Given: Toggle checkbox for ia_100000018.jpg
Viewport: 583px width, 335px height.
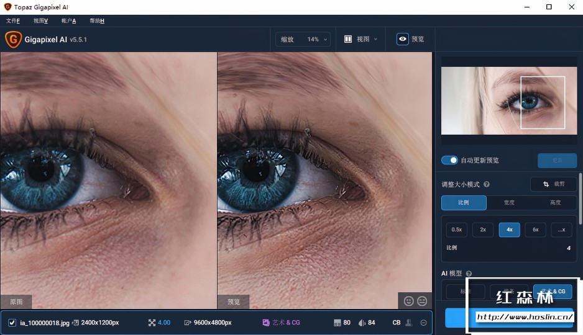Looking at the screenshot, I should 12,323.
